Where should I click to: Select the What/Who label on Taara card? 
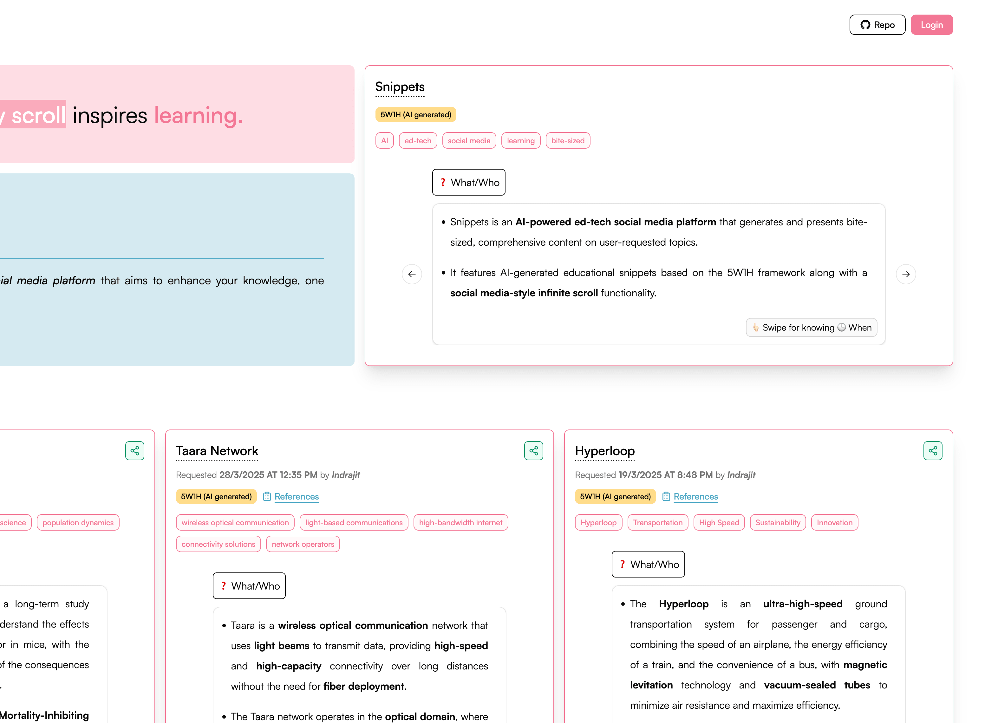tap(249, 585)
